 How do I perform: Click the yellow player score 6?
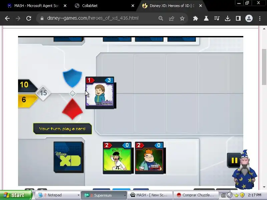(24, 100)
